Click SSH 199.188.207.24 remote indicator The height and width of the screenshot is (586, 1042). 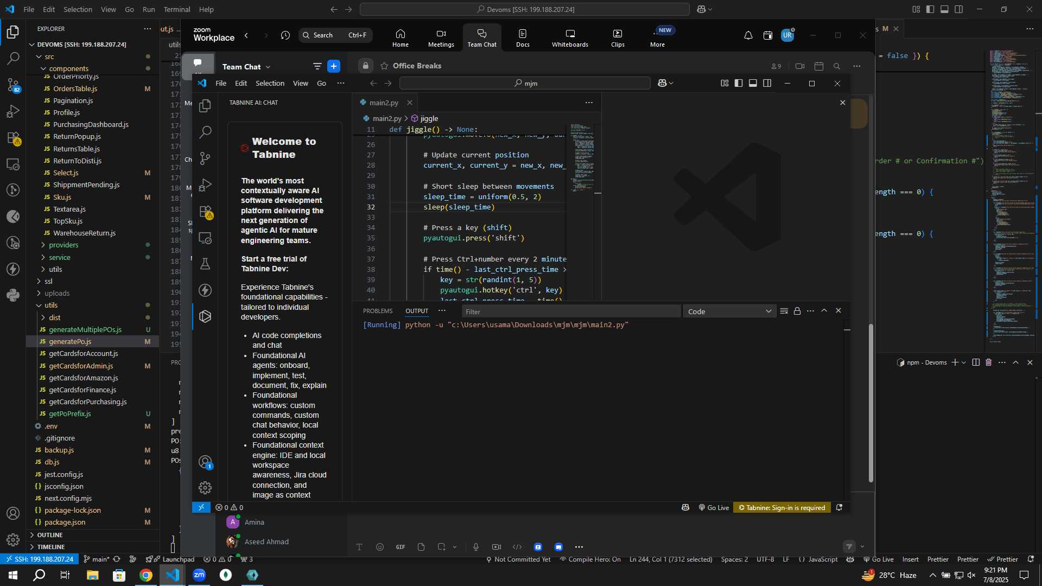(x=40, y=559)
